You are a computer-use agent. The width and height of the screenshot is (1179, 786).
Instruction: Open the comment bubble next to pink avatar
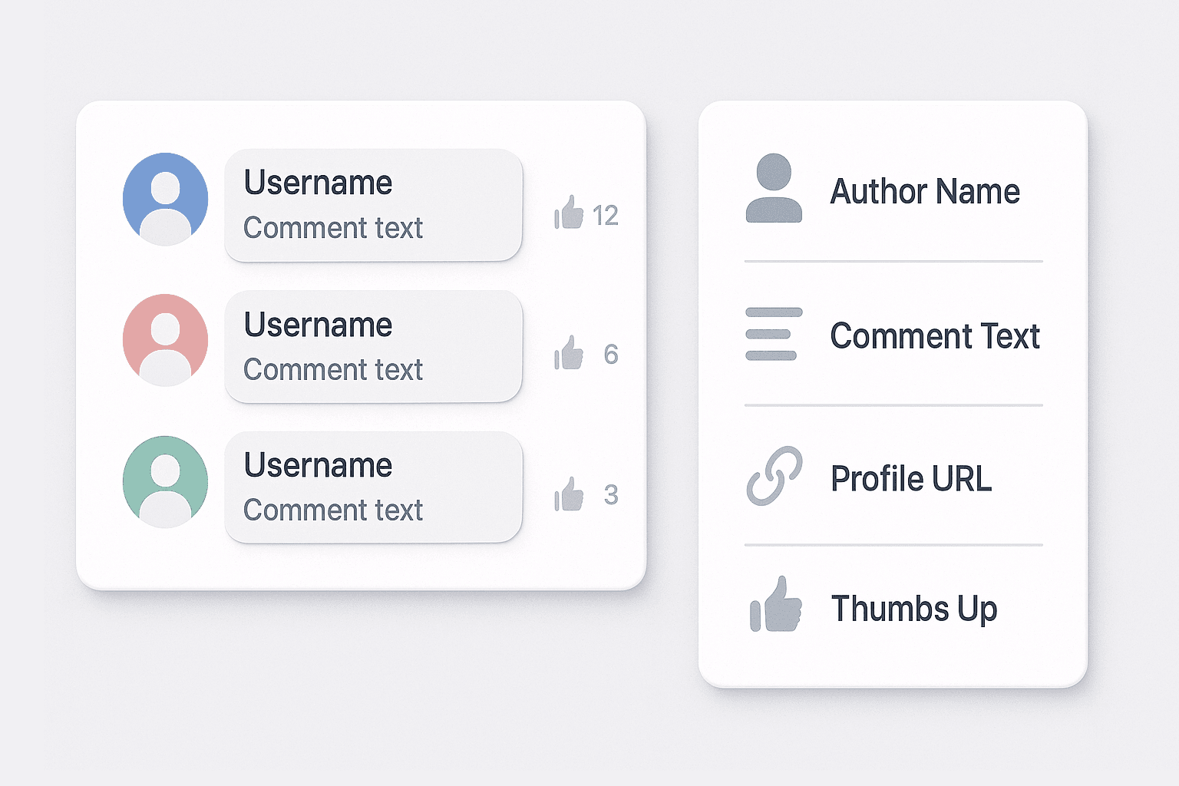(x=373, y=346)
